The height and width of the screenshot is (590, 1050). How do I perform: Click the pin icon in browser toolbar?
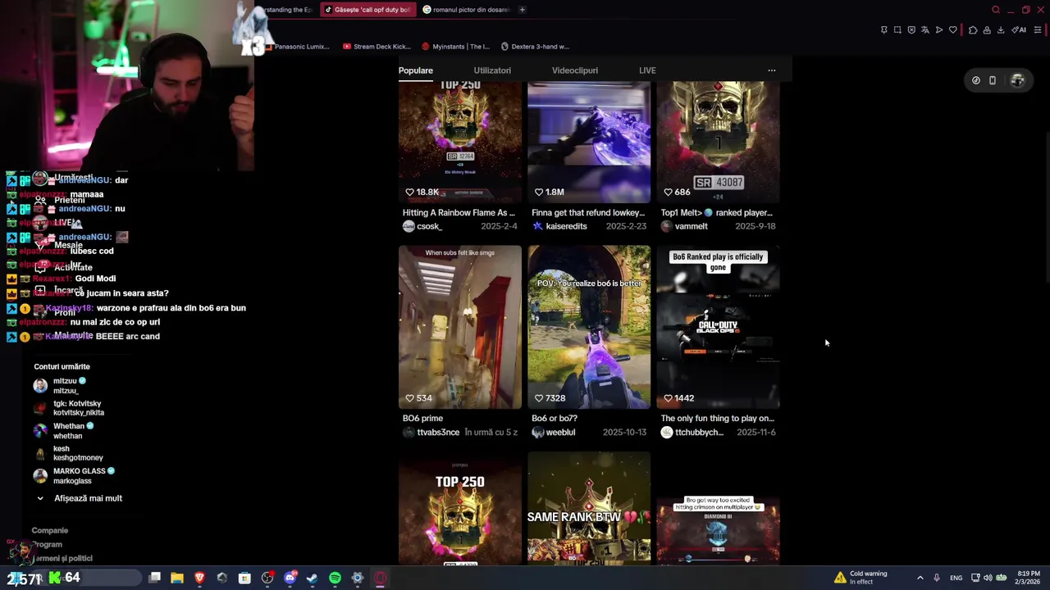click(x=883, y=30)
